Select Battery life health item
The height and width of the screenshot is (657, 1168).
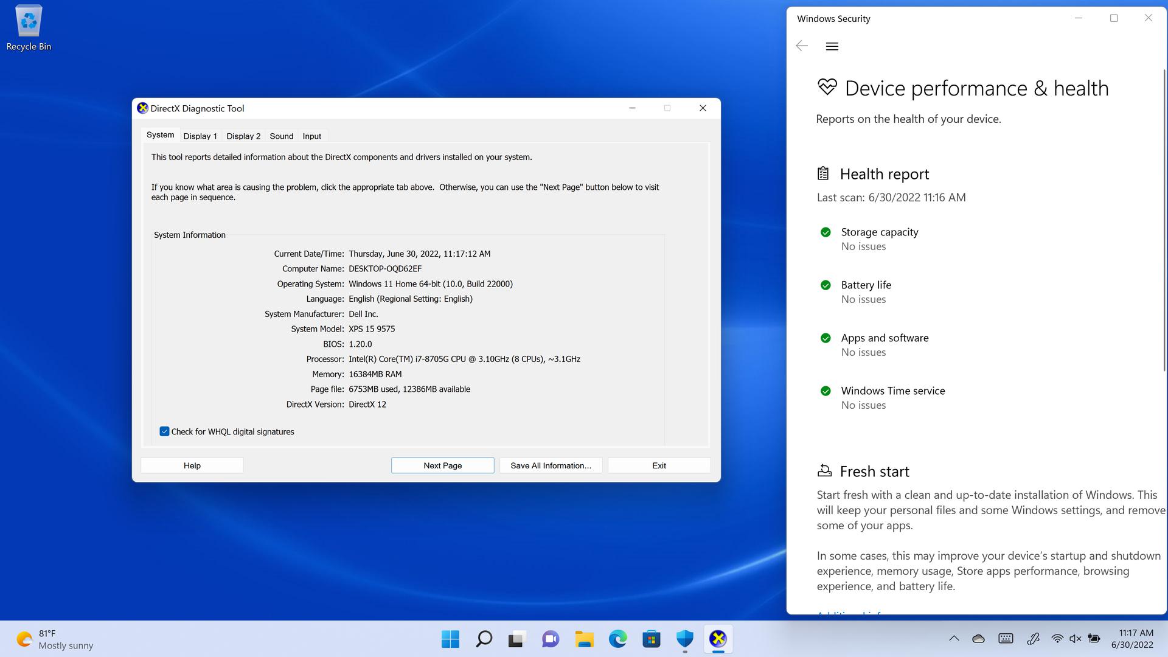(866, 292)
